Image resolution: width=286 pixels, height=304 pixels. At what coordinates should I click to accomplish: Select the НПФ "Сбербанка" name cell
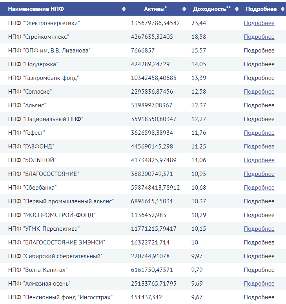32,188
